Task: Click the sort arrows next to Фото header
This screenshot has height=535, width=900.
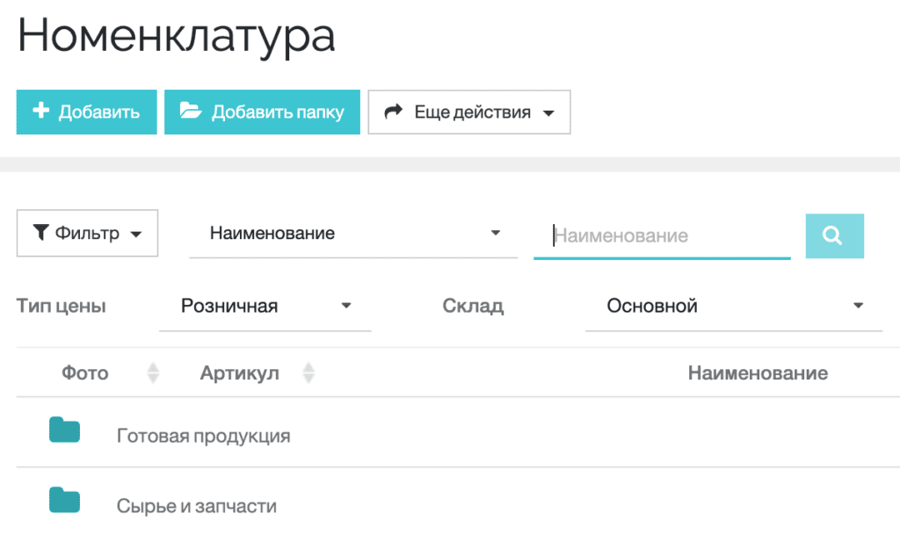Action: point(153,372)
